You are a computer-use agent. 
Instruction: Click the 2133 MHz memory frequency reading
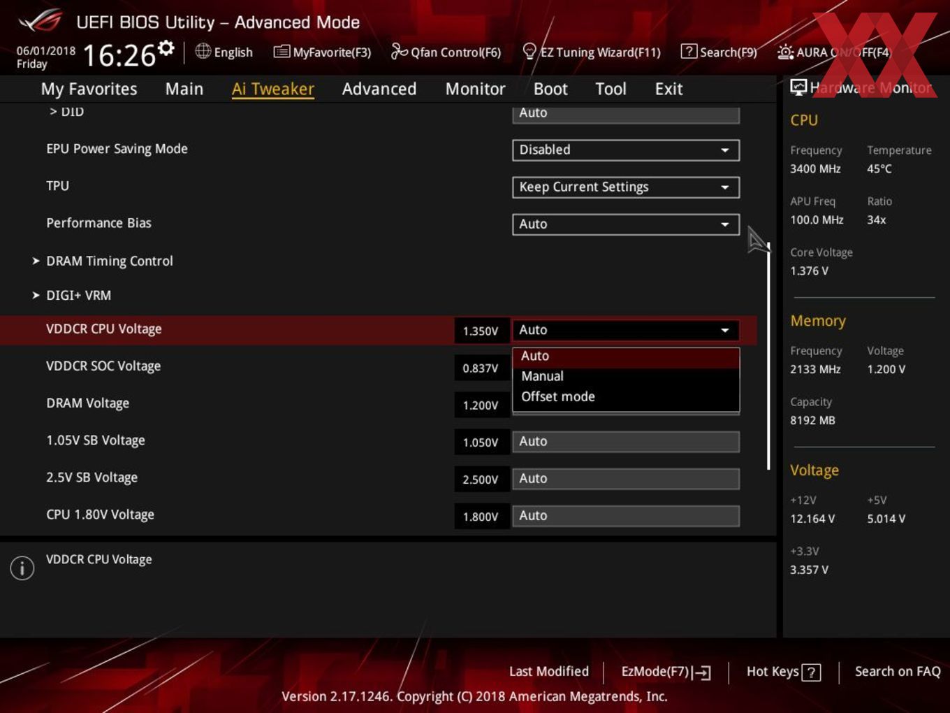pyautogui.click(x=815, y=369)
